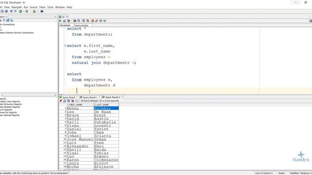Click the Schema Browser icon in Connections panel
The height and width of the screenshot is (175, 312).
12,20
